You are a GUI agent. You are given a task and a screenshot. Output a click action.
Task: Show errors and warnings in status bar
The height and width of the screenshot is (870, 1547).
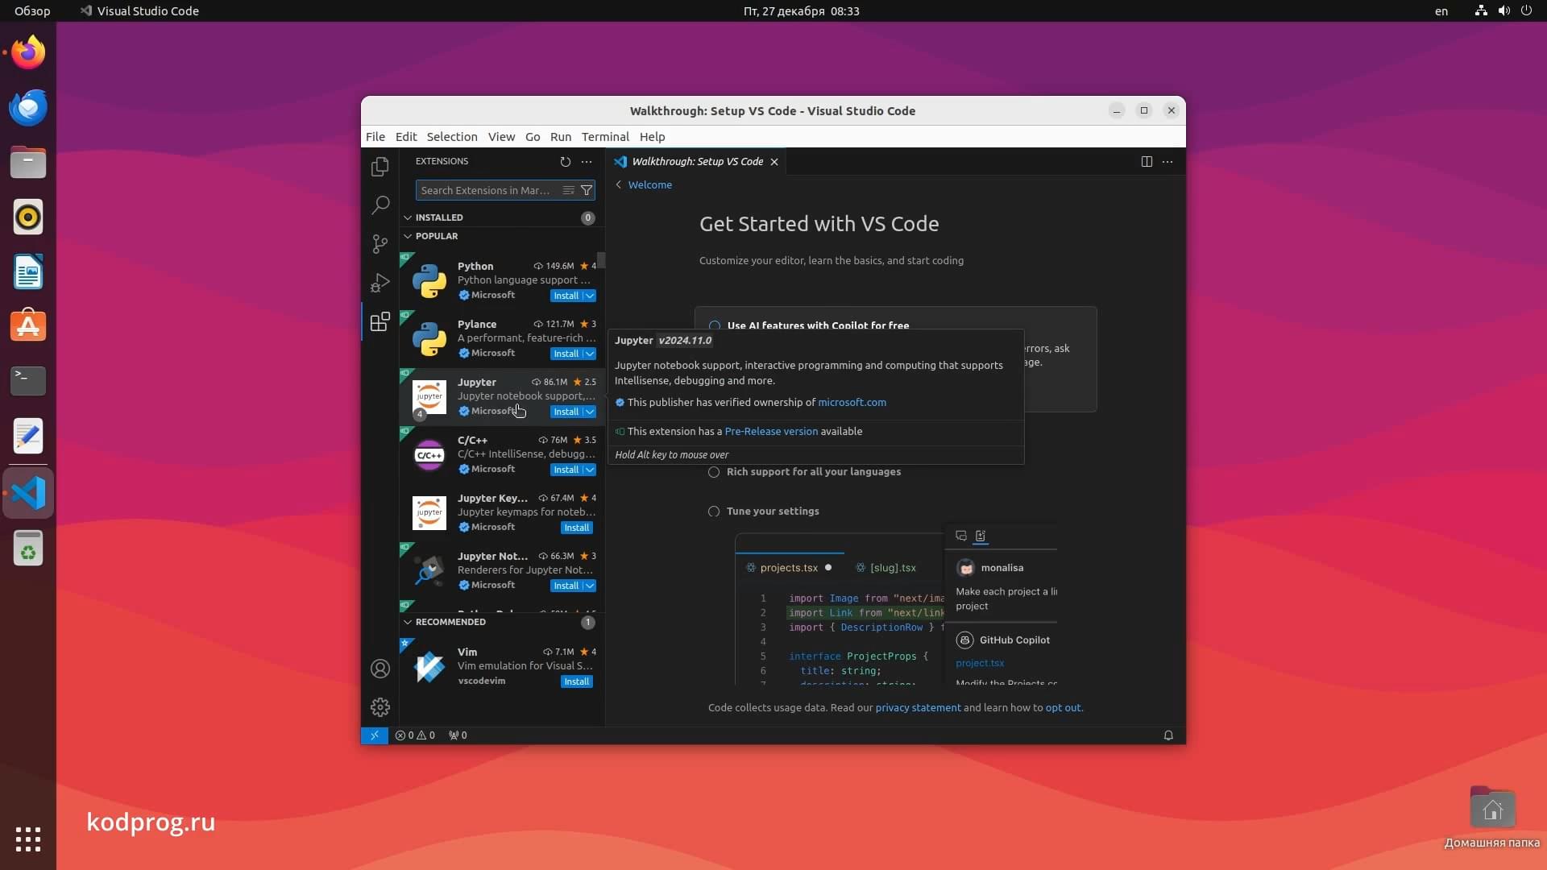(415, 735)
